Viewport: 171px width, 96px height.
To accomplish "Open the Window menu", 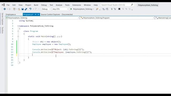I will click(x=87, y=5).
